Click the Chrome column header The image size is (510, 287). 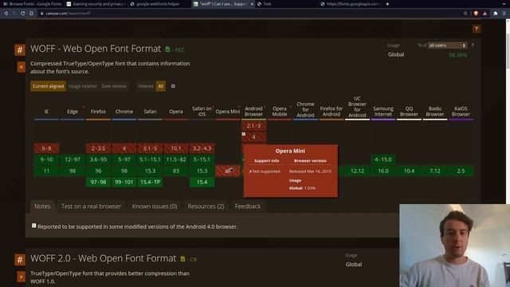[x=124, y=112]
